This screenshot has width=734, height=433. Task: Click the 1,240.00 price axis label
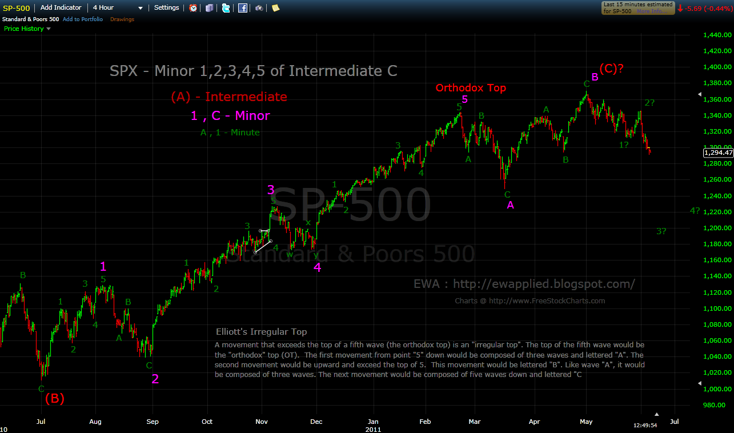coord(719,196)
